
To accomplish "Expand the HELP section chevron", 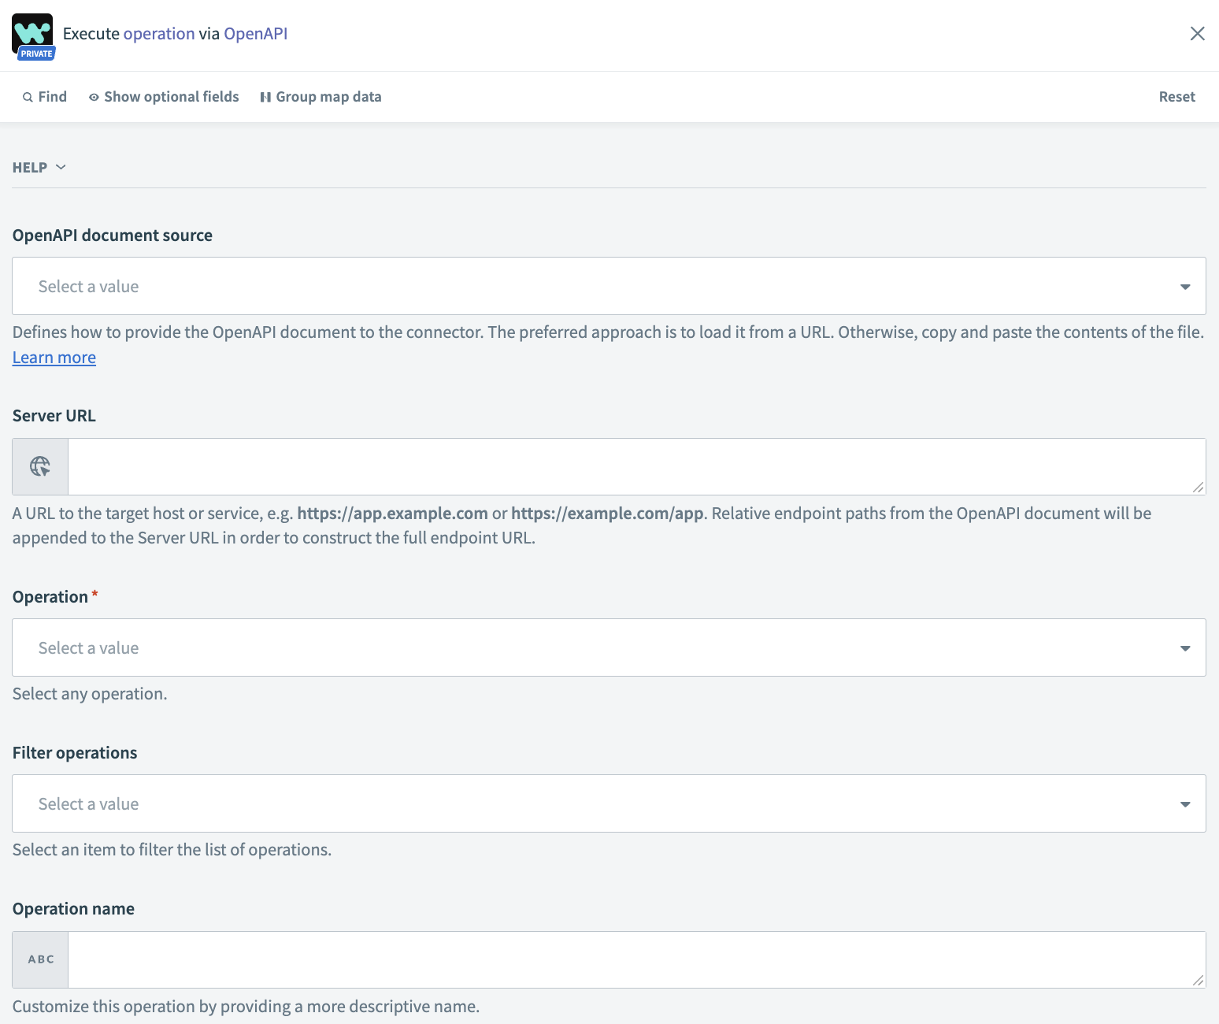I will click(x=61, y=167).
